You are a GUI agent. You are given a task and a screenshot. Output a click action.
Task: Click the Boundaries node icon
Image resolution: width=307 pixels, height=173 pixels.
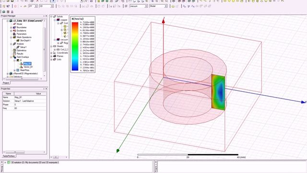coord(14,27)
